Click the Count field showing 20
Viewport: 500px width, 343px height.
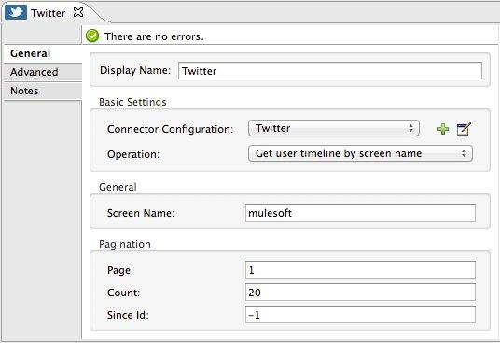(360, 293)
